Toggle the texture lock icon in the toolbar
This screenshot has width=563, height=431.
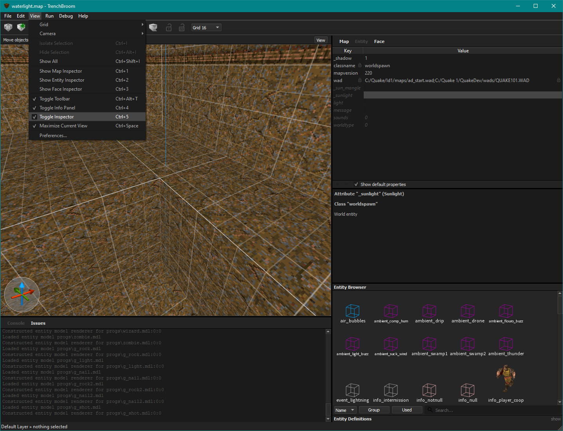[x=169, y=27]
